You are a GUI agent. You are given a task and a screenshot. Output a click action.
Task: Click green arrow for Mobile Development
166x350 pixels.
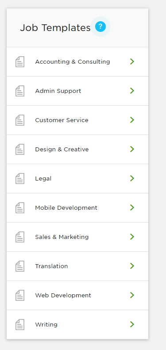(x=132, y=208)
